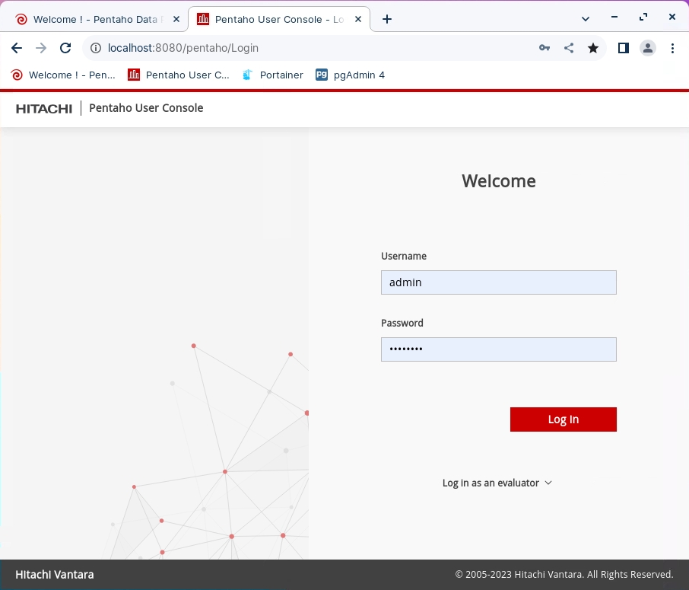Screen dimensions: 689x590
Task: Reload the Pentaho login page
Action: point(65,48)
